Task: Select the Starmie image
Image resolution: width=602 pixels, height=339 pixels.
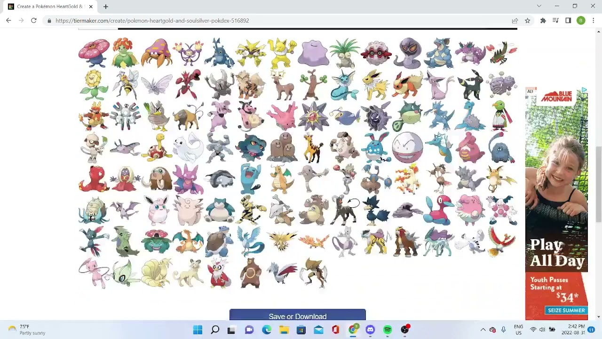Action: 313,116
